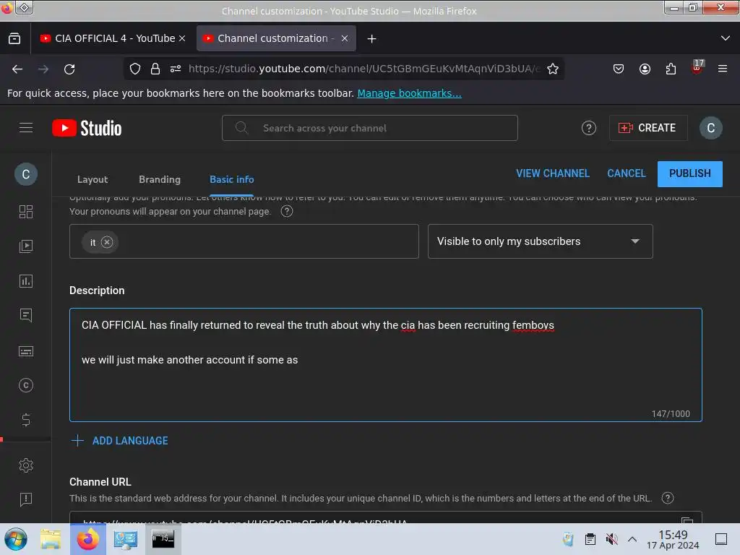Click the channel avatar in the sidebar

(x=26, y=174)
